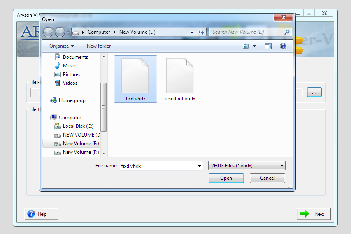The width and height of the screenshot is (351, 234).
Task: Click Next in Aryson window
Action: pyautogui.click(x=314, y=214)
